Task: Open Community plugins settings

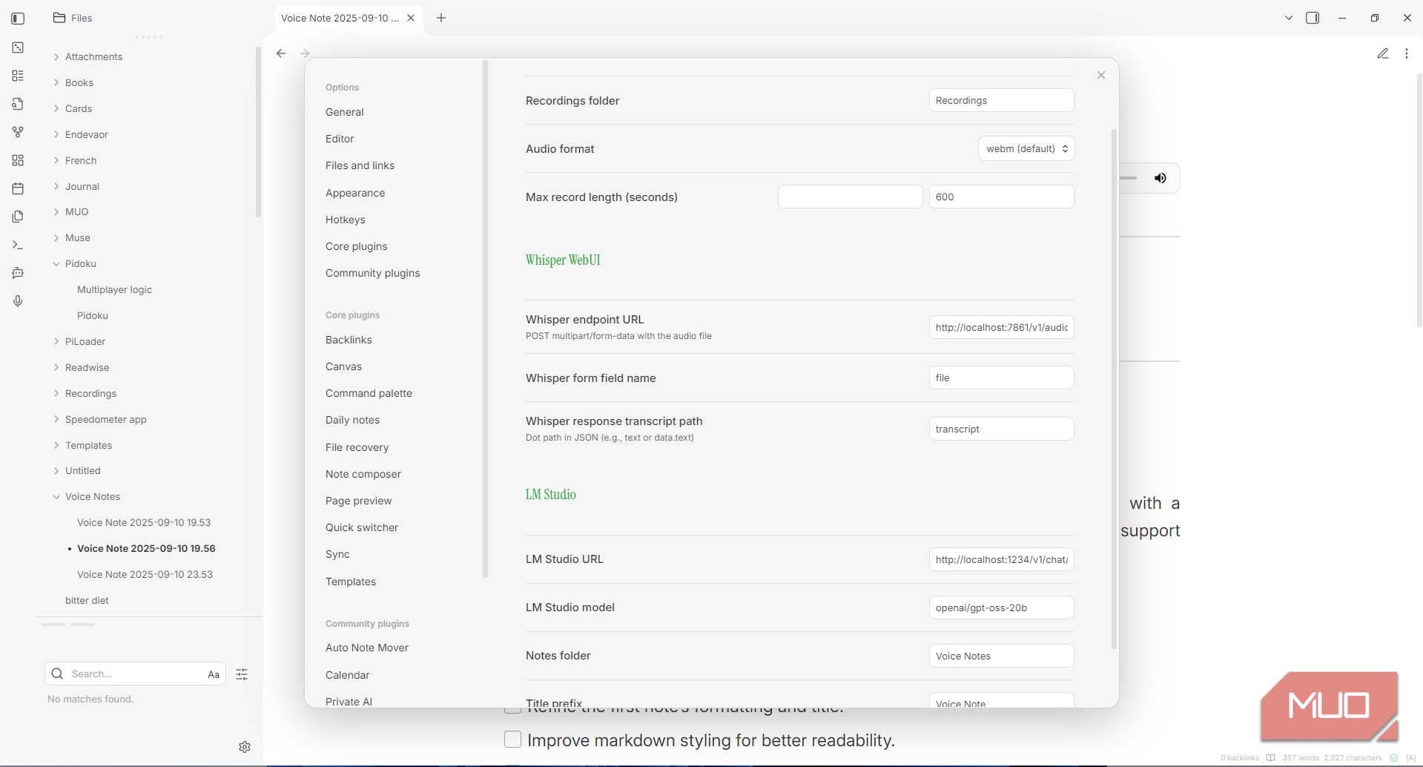Action: pyautogui.click(x=372, y=273)
